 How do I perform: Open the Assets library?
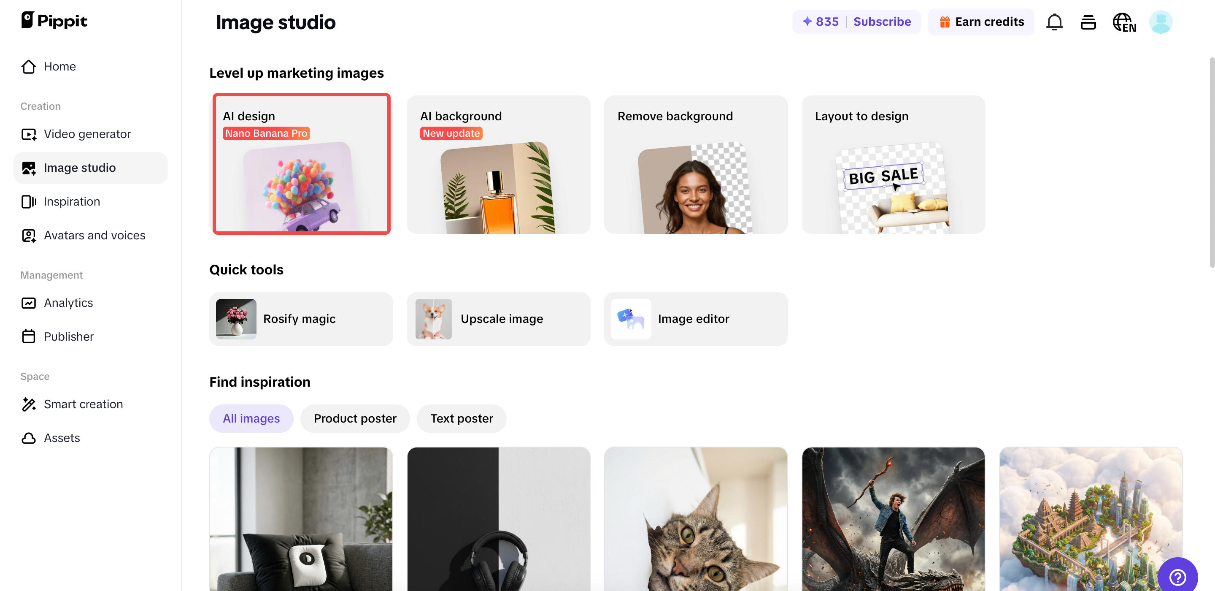62,438
